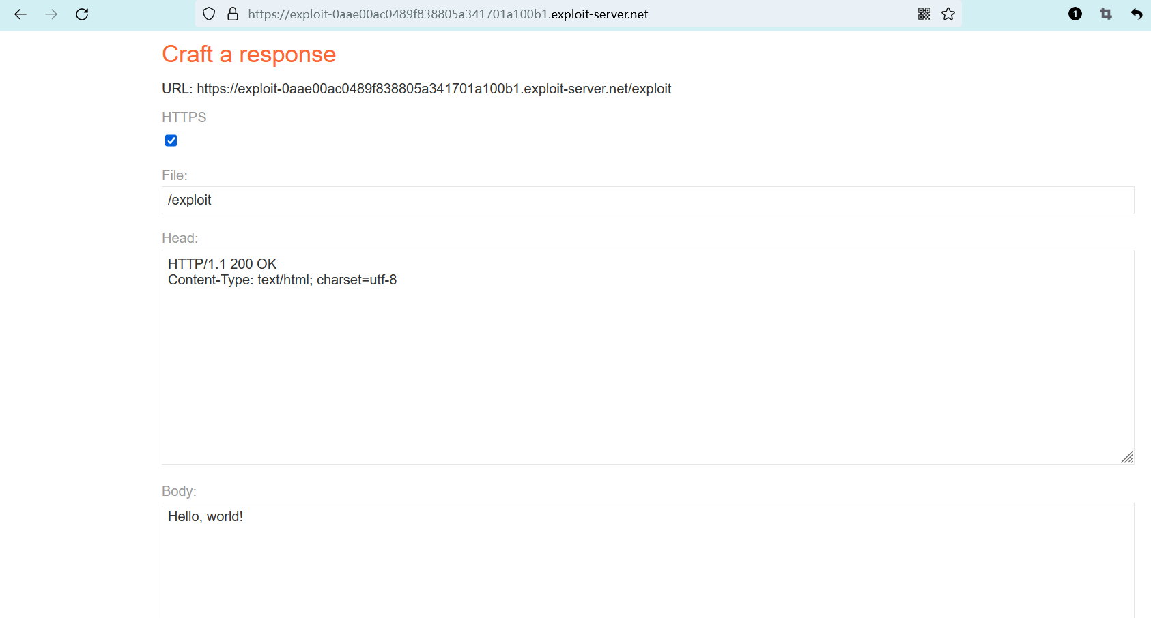Click the undo arrow toolbar icon

pos(1137,14)
